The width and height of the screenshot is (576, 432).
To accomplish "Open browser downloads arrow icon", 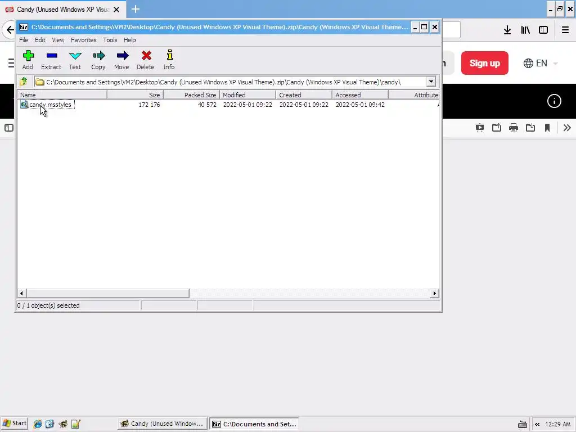I will [507, 30].
